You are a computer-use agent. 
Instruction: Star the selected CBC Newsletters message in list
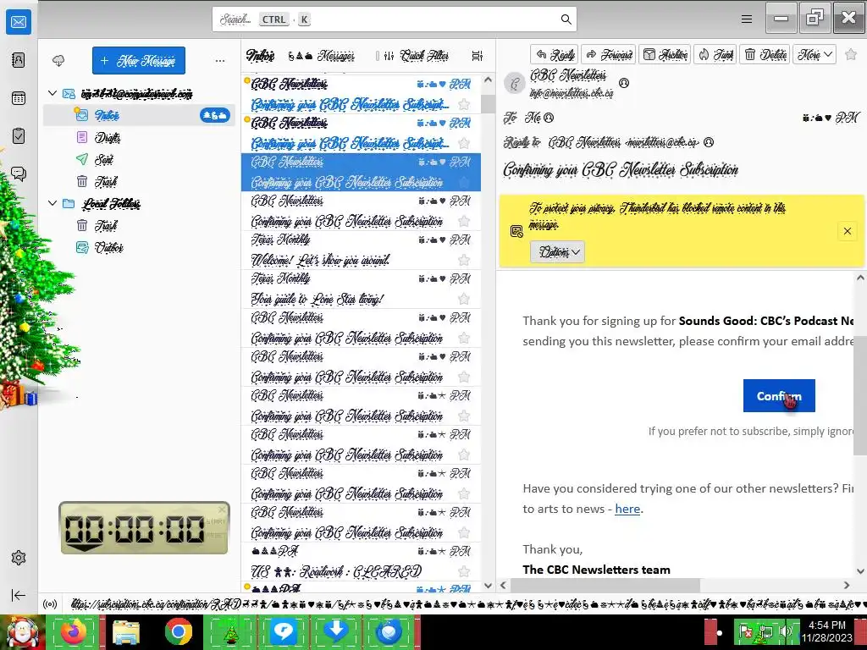click(464, 182)
